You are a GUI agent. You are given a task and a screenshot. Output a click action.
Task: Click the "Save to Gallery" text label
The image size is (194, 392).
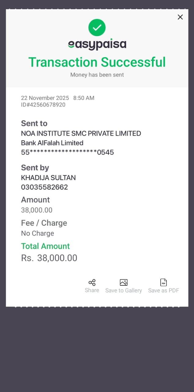124,291
